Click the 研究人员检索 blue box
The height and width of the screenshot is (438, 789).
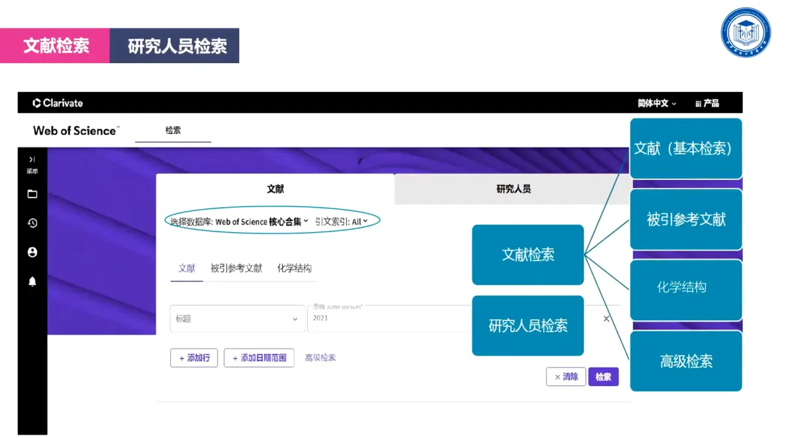[528, 326]
